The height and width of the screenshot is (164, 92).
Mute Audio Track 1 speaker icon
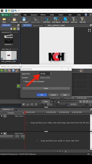(x=5, y=134)
